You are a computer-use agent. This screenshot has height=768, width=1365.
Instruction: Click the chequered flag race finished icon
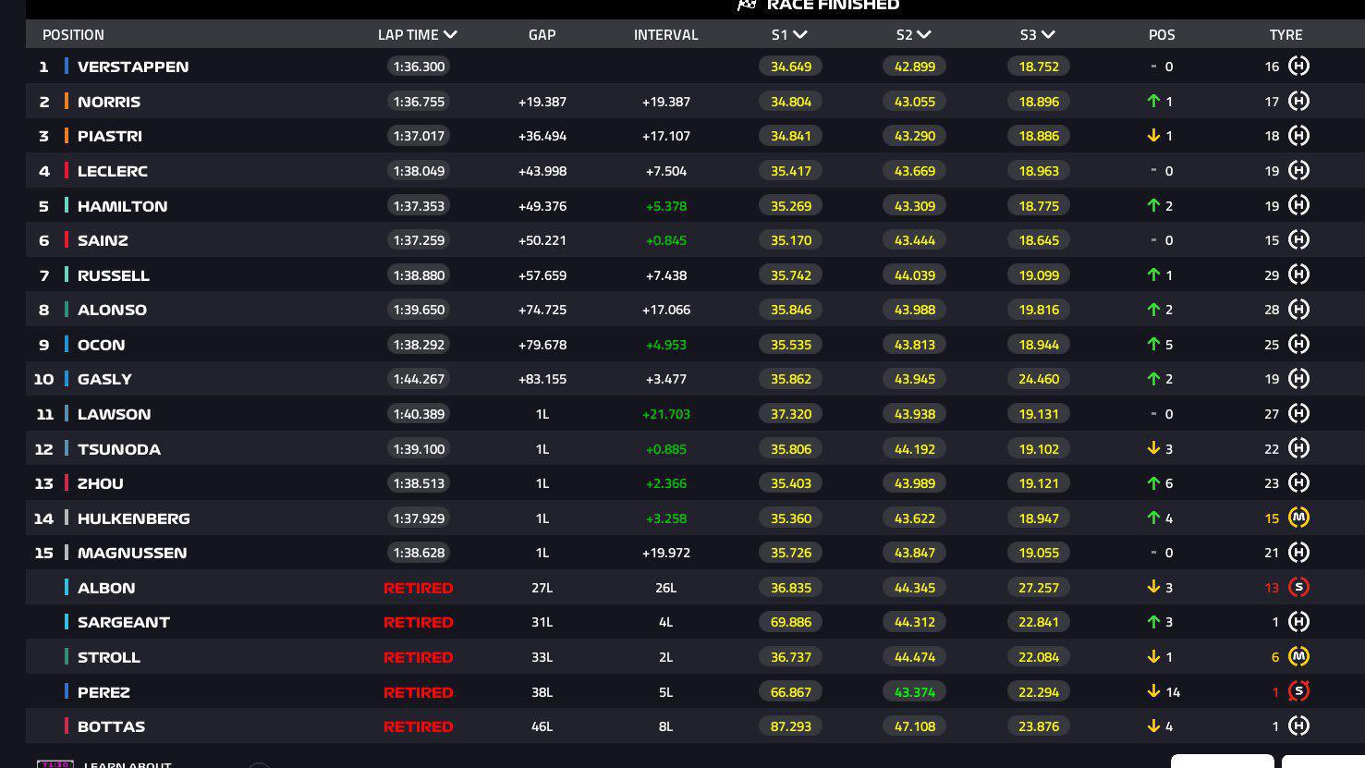click(x=747, y=5)
